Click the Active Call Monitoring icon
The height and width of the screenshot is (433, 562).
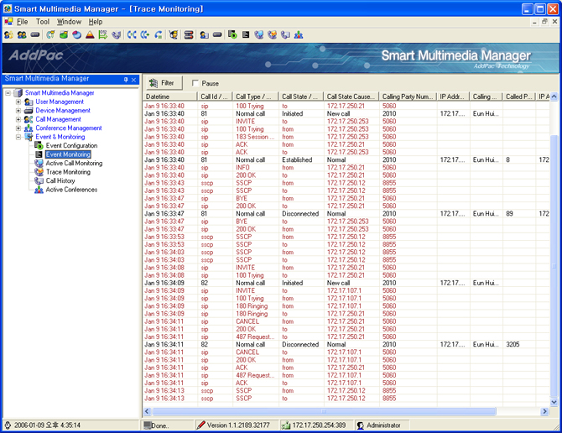(x=39, y=164)
